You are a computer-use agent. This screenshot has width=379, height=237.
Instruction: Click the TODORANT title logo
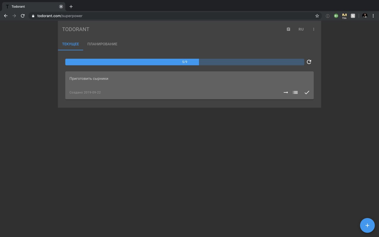click(x=76, y=29)
